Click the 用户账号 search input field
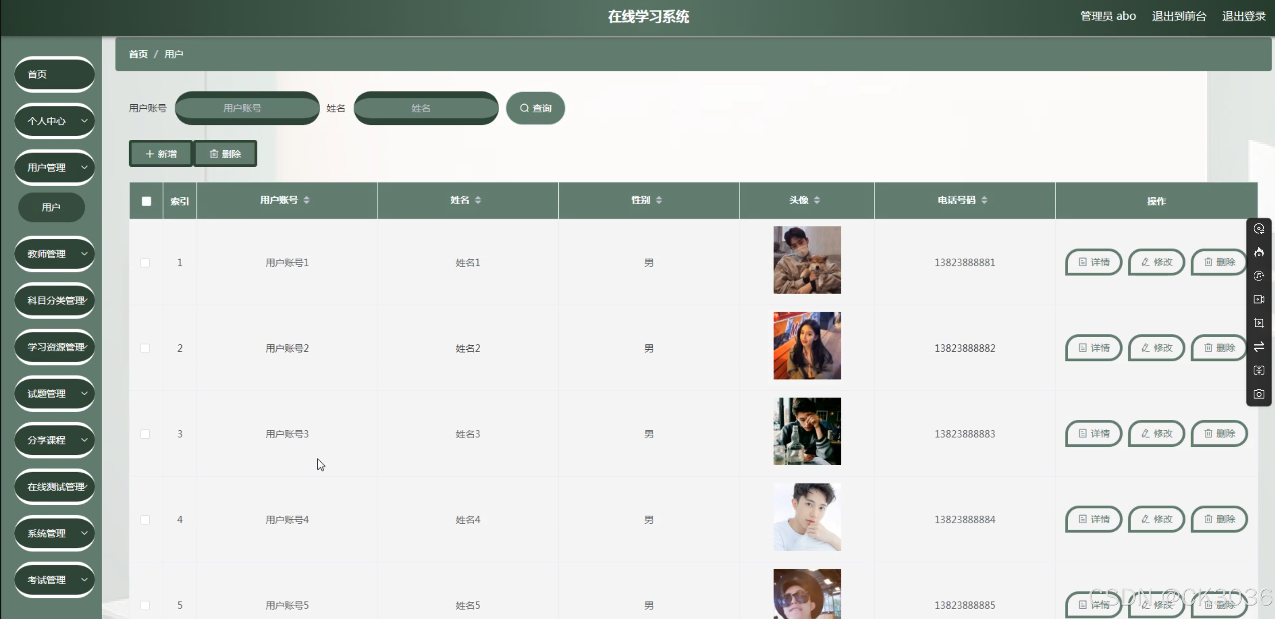Image resolution: width=1275 pixels, height=619 pixels. [x=247, y=108]
